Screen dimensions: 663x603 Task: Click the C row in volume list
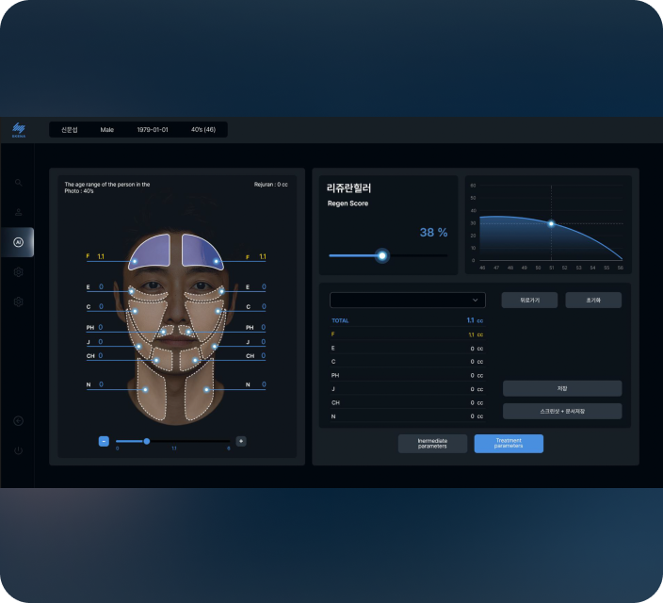408,362
